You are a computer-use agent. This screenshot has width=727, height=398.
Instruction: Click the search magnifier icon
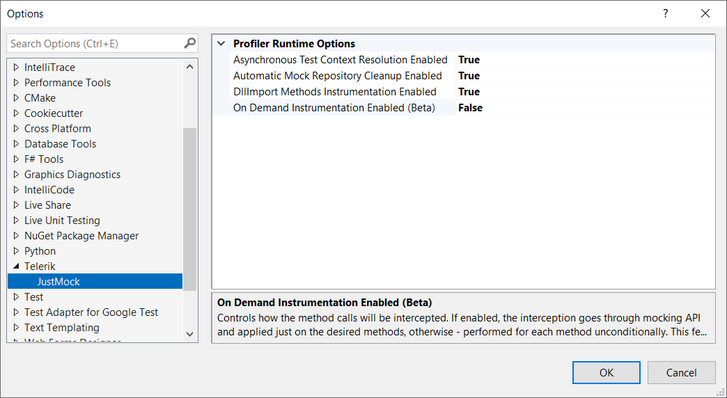[189, 43]
